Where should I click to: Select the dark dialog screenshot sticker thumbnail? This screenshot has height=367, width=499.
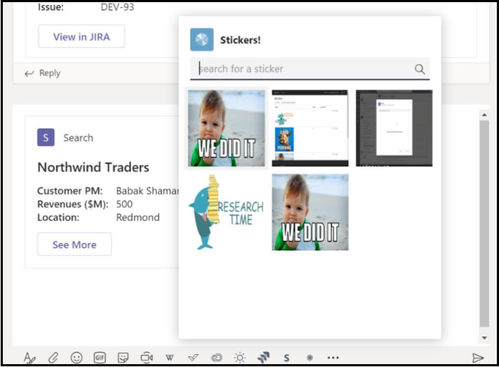click(x=394, y=129)
